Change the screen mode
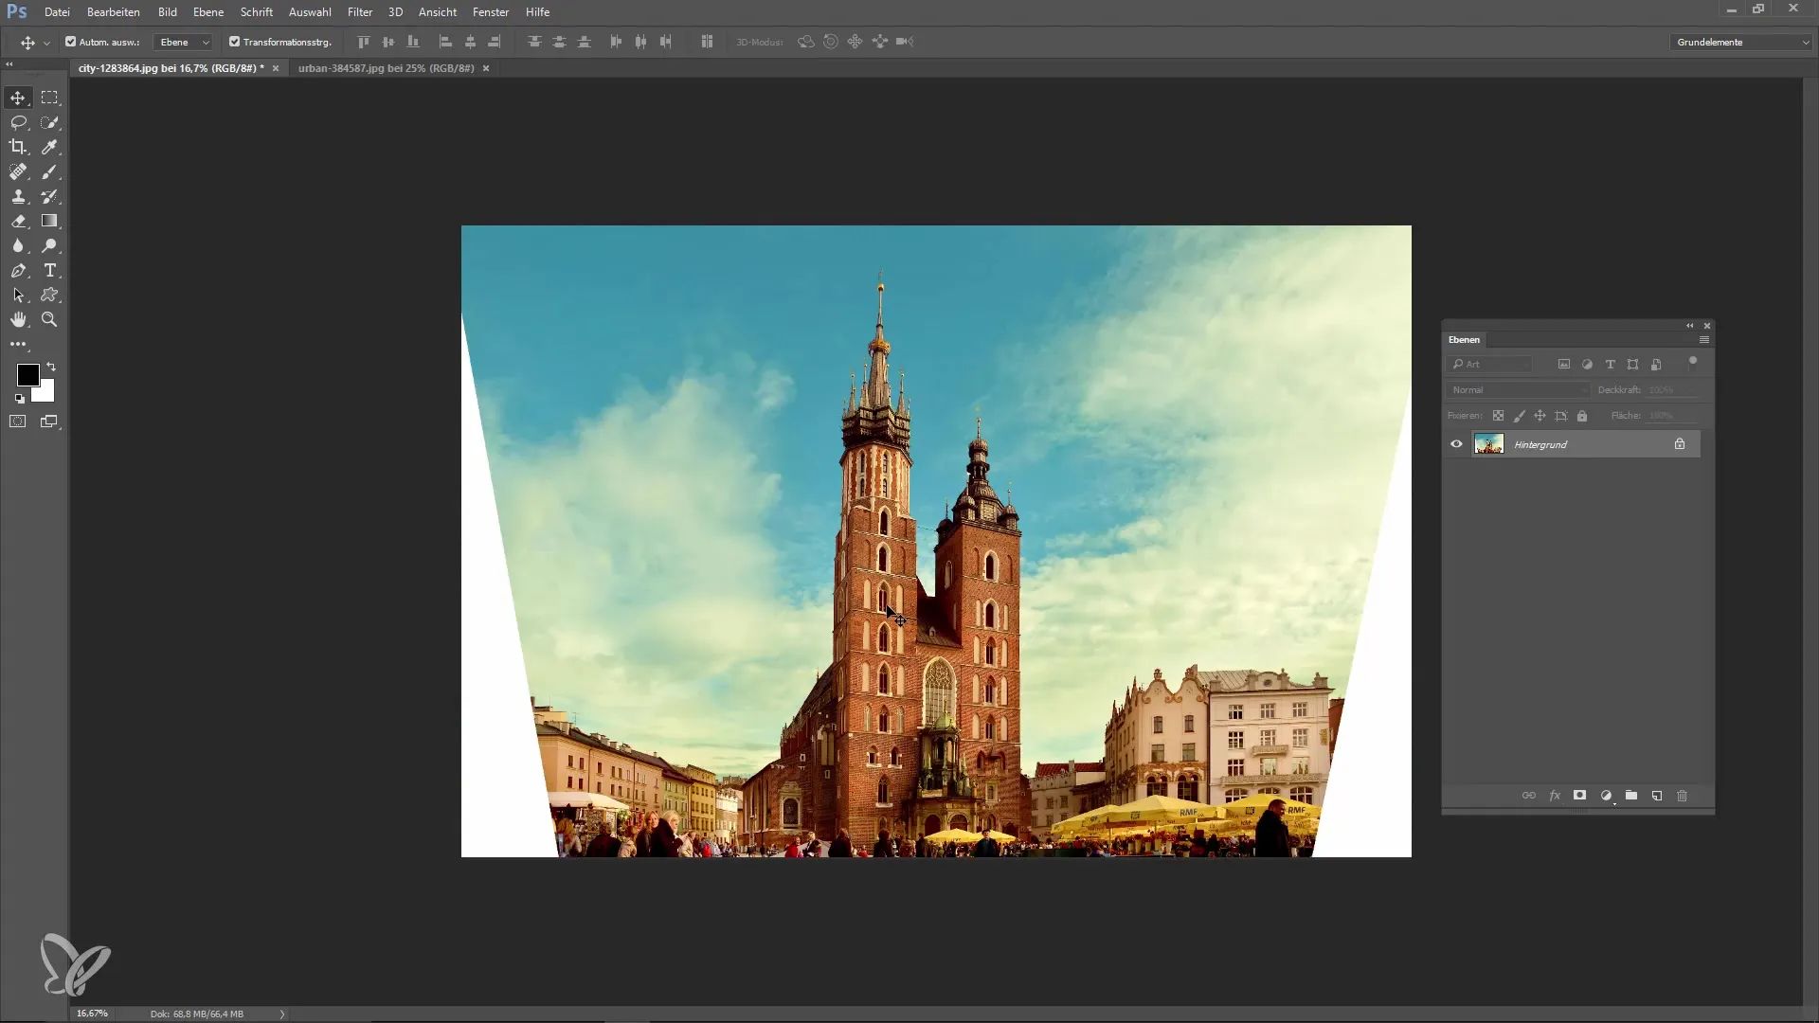Viewport: 1819px width, 1023px height. pyautogui.click(x=49, y=422)
